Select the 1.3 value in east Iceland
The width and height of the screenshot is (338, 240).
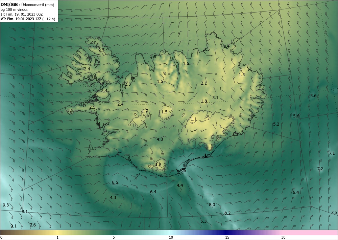pyautogui.click(x=242, y=75)
